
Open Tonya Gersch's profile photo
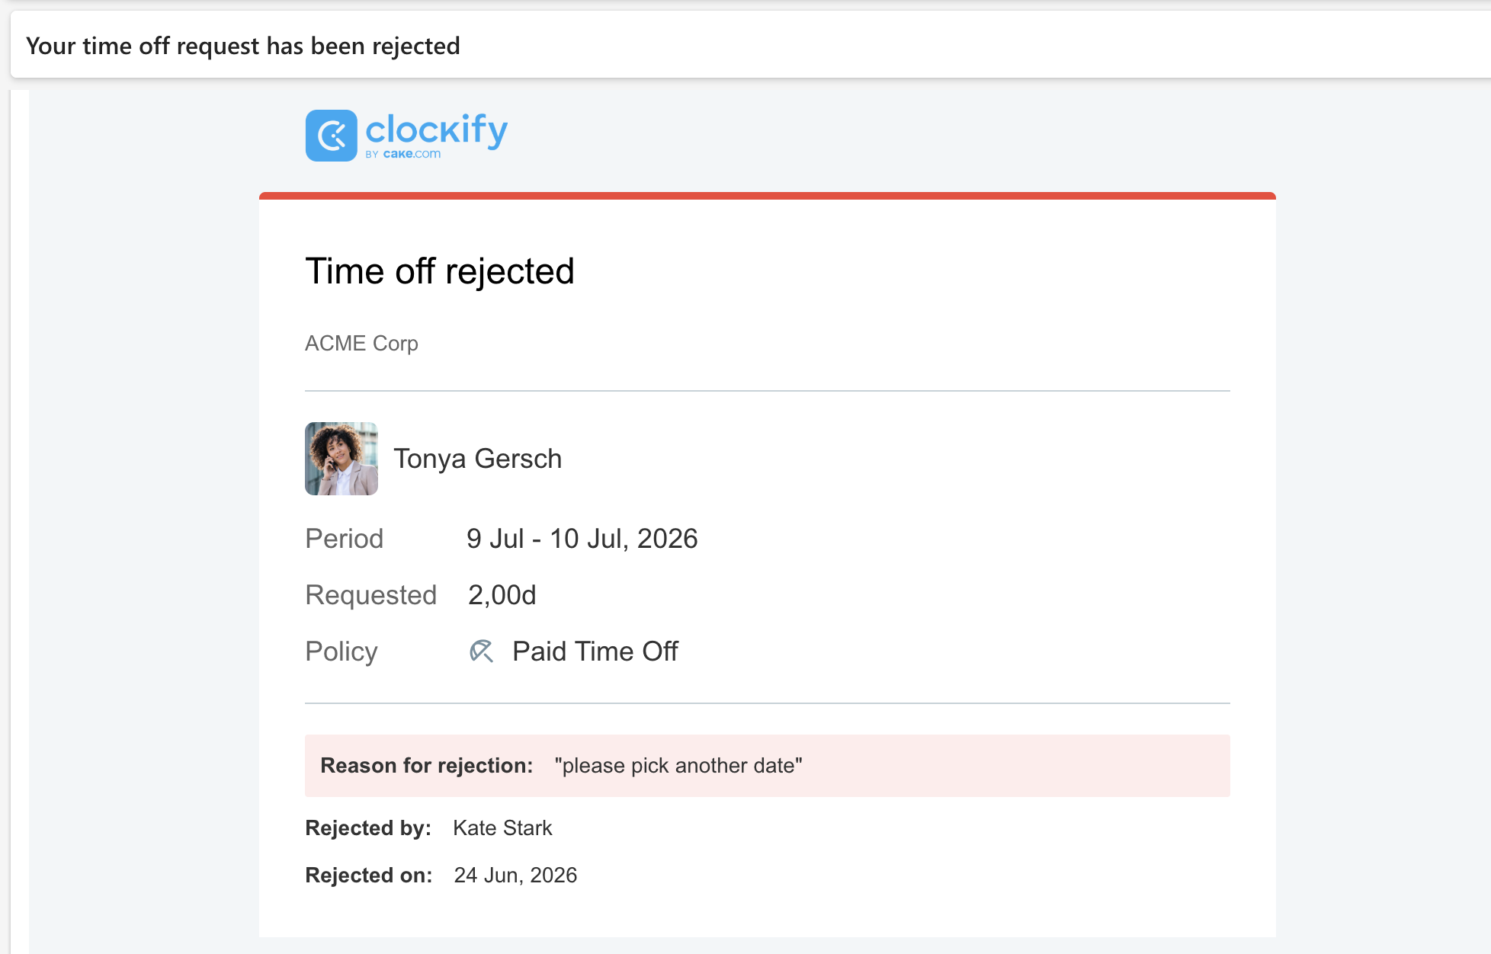pos(341,459)
